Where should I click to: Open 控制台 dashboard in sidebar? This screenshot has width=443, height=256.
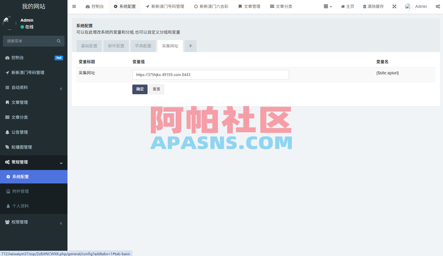point(34,58)
